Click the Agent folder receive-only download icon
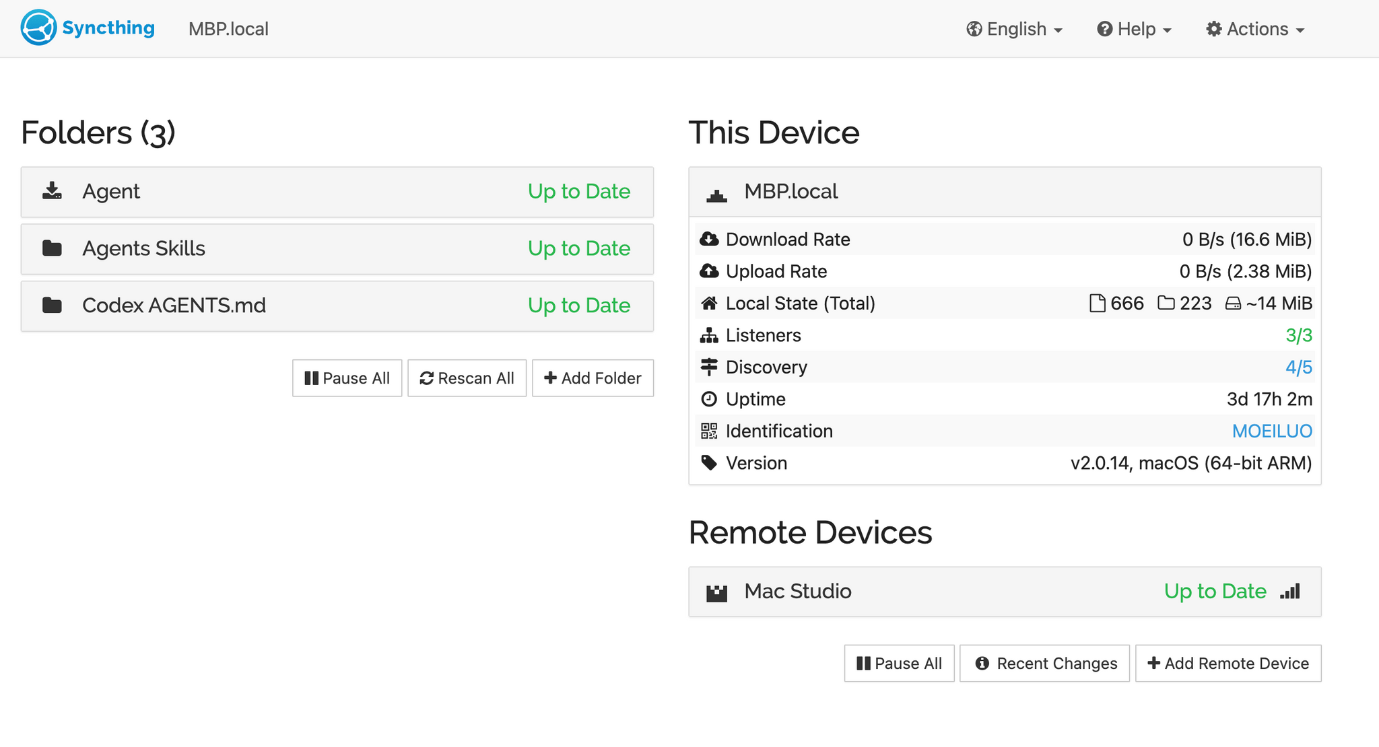 [52, 191]
